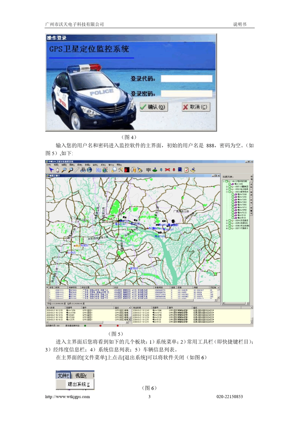This screenshot has height=424, width=299.
Task: Expand the <0002> group node
Action: [227, 189]
